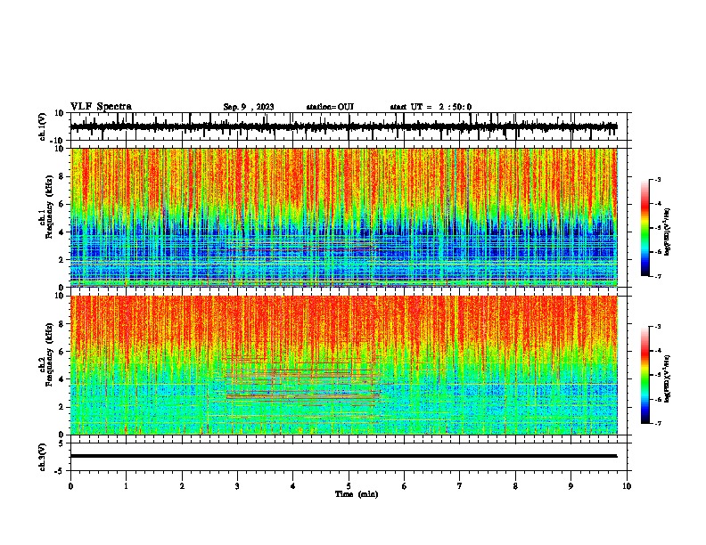Click the 'ch.3(V)' axis label
This screenshot has height=545, width=706.
(x=43, y=457)
